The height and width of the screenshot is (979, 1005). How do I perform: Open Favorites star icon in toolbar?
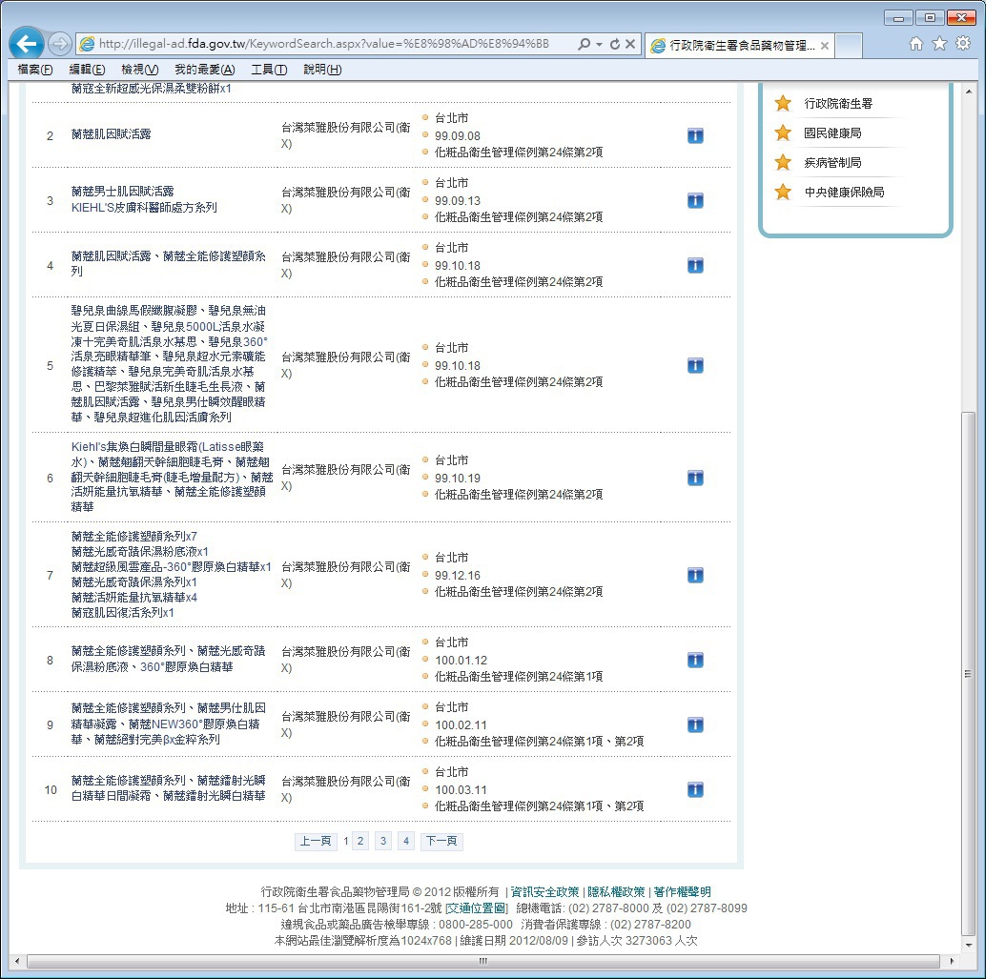[x=939, y=44]
